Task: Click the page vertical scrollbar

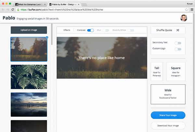Action: tap(194, 72)
